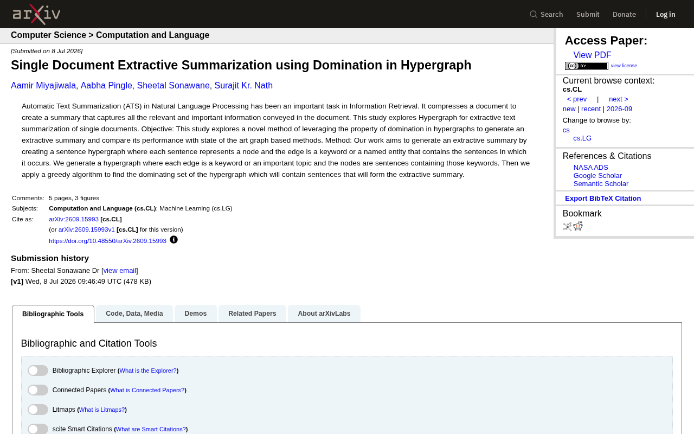This screenshot has width=694, height=434.
Task: Bookmark on Reddit icon
Action: (578, 226)
